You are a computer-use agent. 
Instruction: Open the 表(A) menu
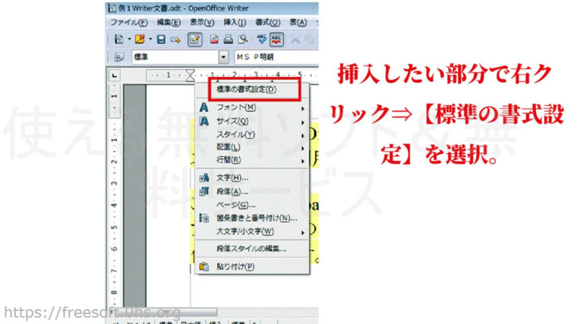click(298, 23)
